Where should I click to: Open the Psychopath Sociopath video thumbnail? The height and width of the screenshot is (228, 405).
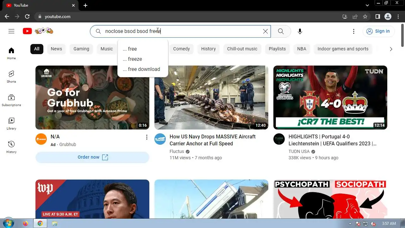[x=330, y=199]
